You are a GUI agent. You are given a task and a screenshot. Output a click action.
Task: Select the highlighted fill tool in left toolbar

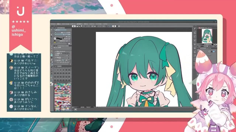point(52,55)
